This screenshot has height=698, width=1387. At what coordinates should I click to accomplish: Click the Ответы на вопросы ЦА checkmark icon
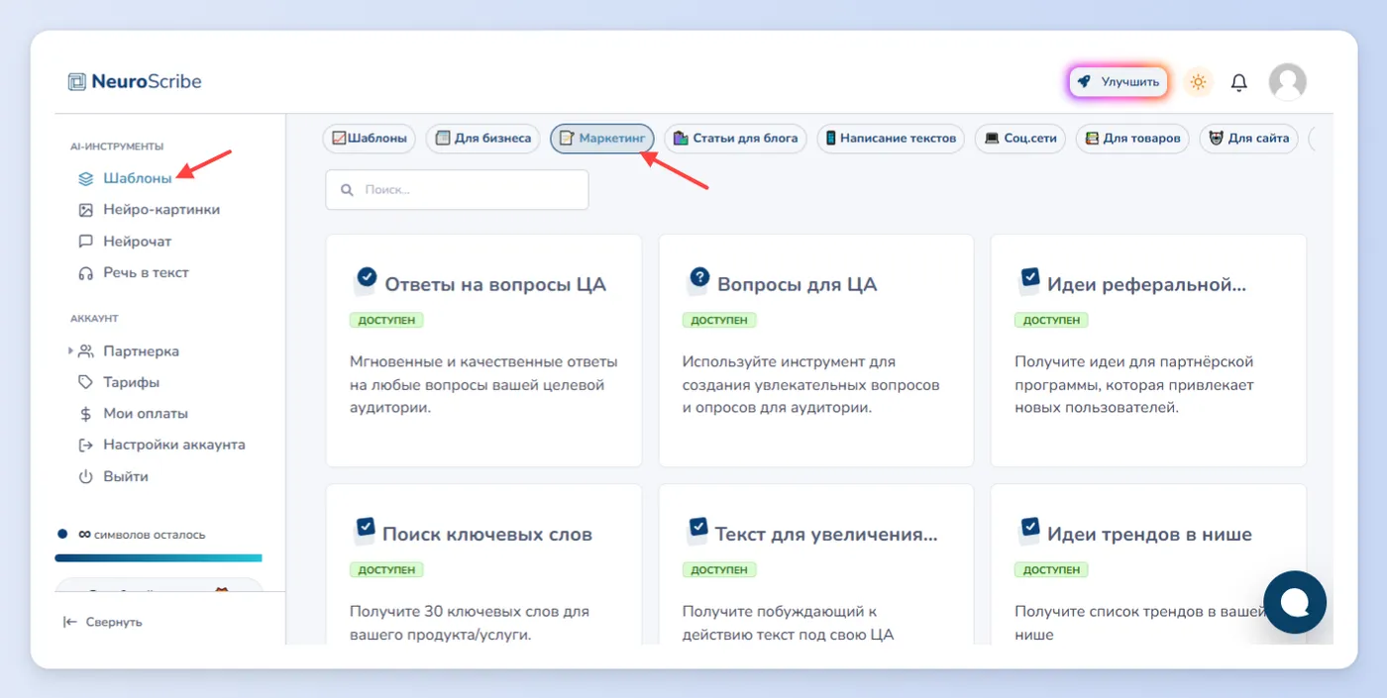(x=365, y=281)
